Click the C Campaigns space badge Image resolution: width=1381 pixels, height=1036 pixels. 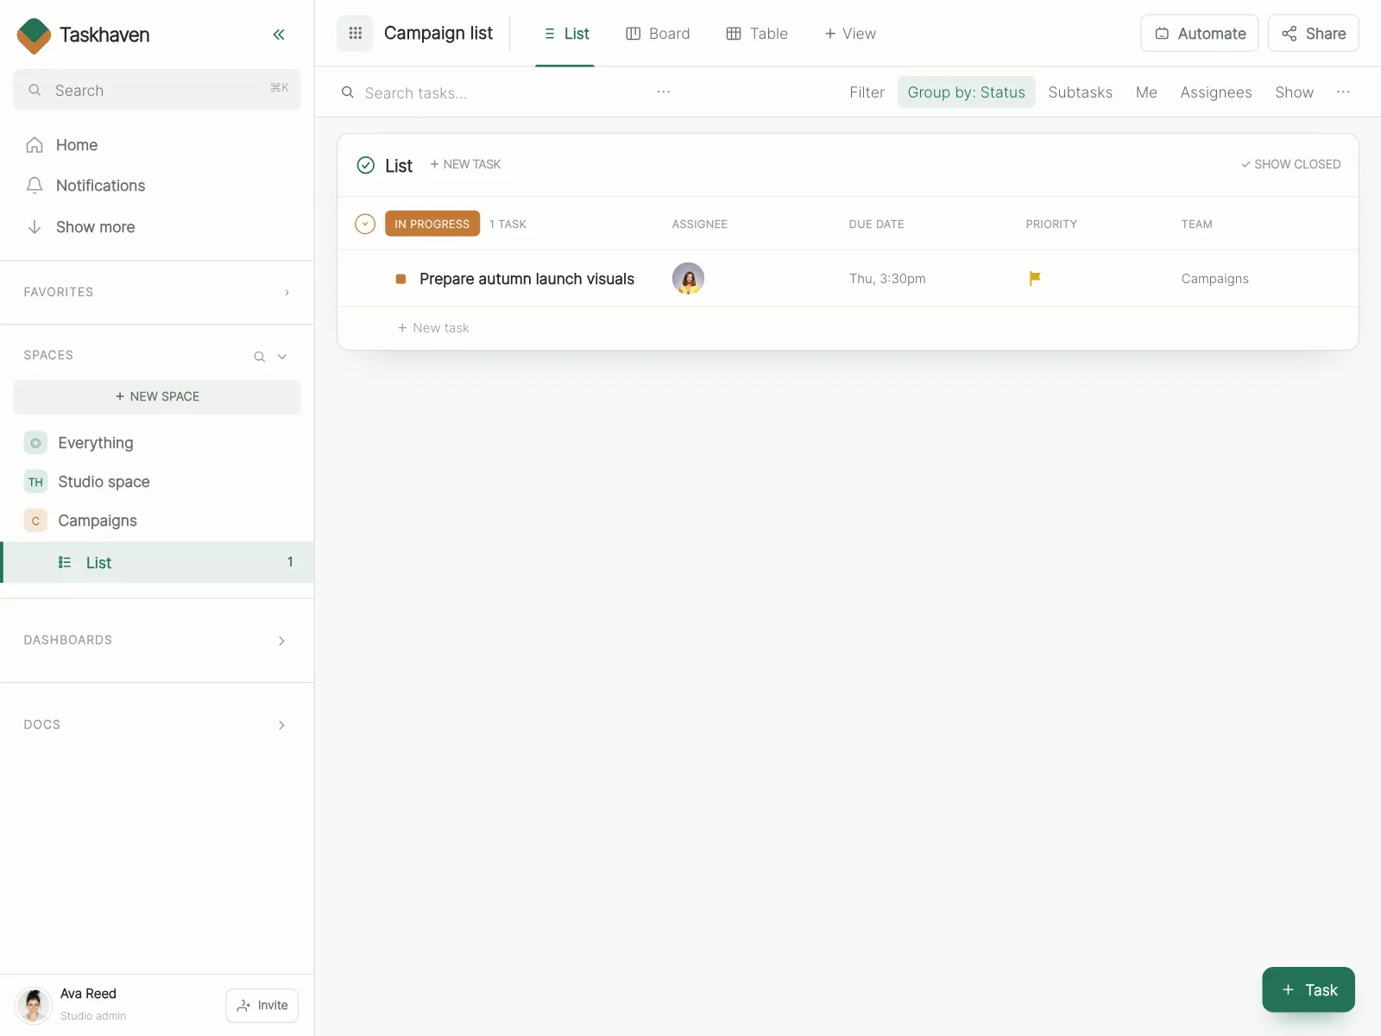point(35,521)
